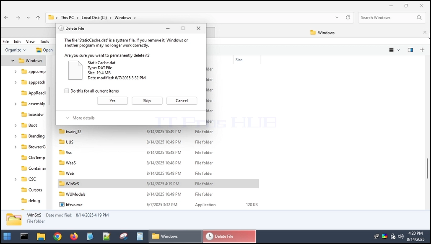Open the Tools menu
The width and height of the screenshot is (431, 244).
44,42
